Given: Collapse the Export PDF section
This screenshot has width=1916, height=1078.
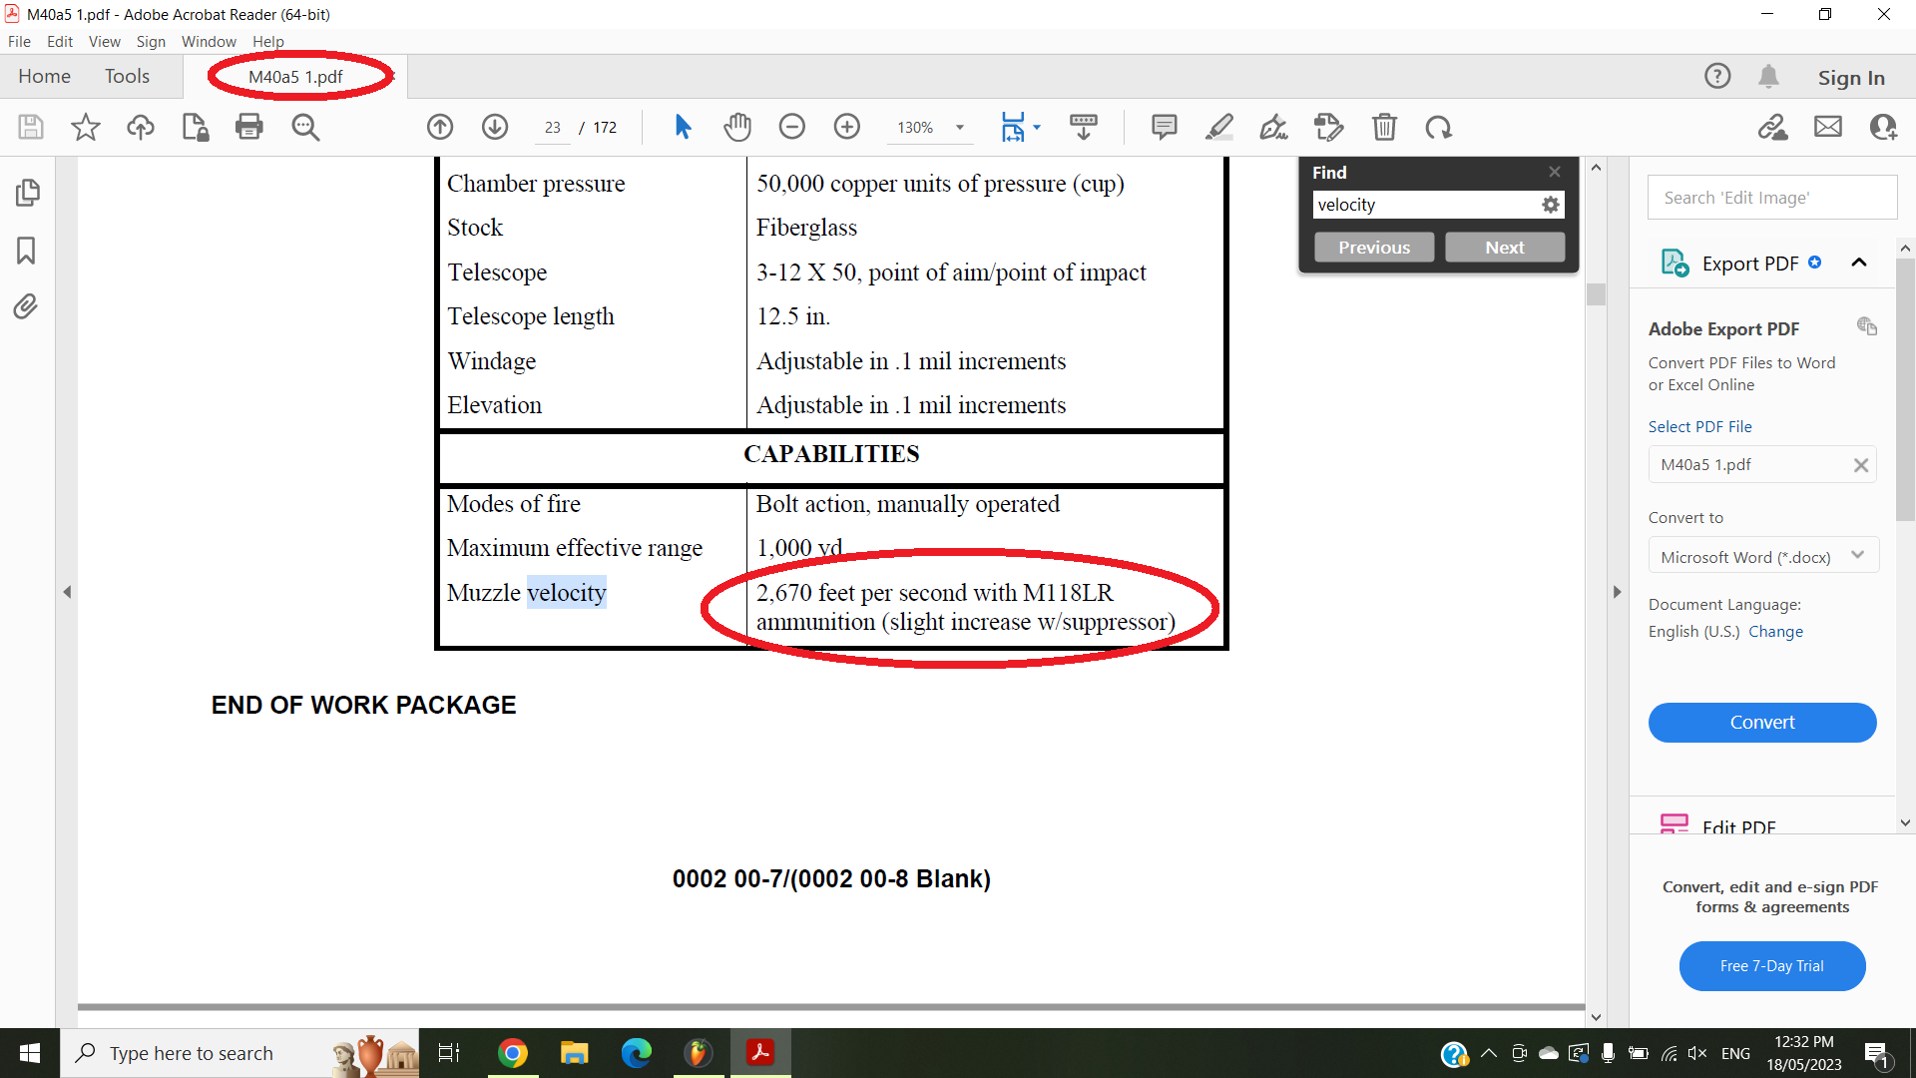Looking at the screenshot, I should tap(1859, 263).
